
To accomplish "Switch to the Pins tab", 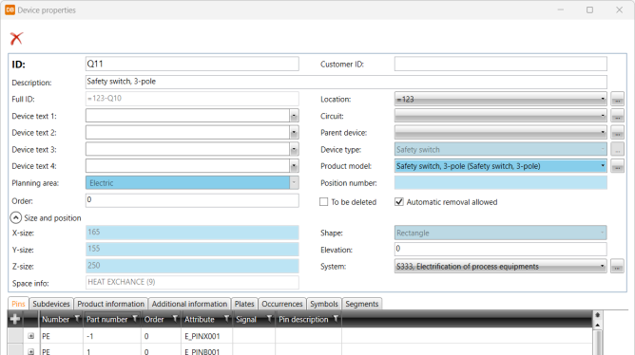I will (18, 304).
